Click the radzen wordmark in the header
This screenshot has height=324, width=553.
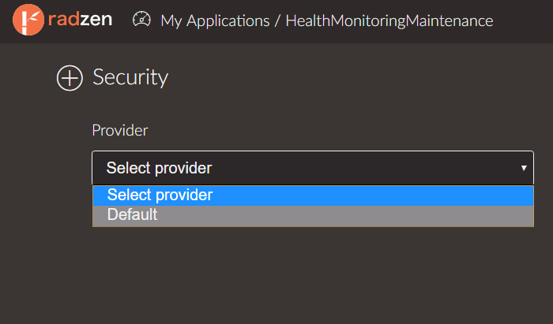coord(80,20)
